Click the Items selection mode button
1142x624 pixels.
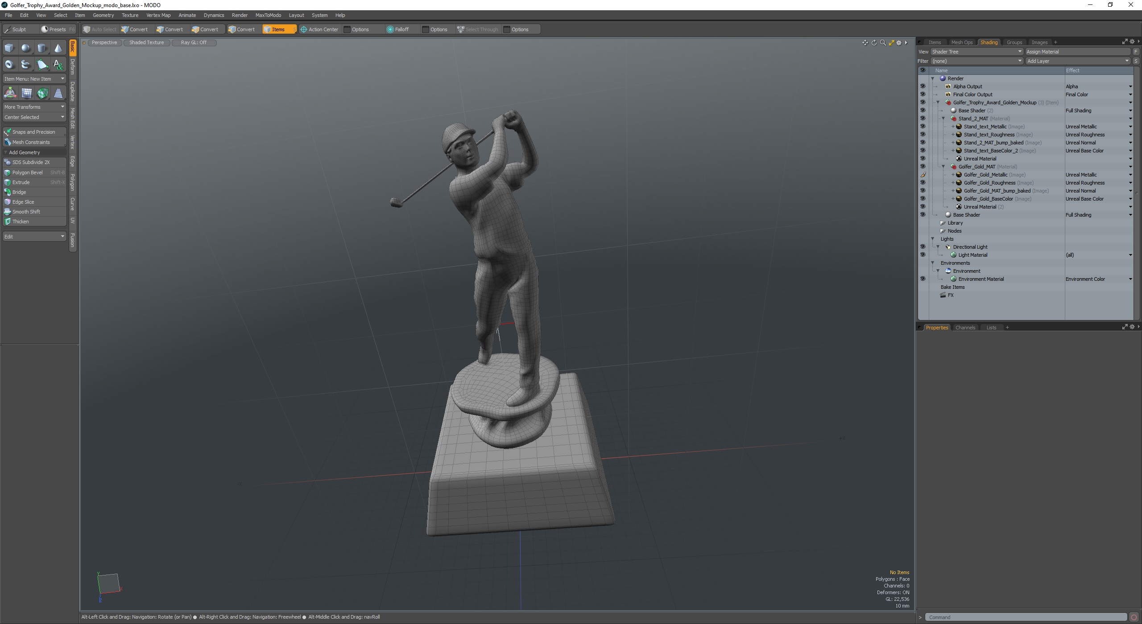tap(279, 29)
